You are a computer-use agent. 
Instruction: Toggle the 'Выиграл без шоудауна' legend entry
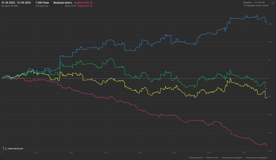point(256,158)
